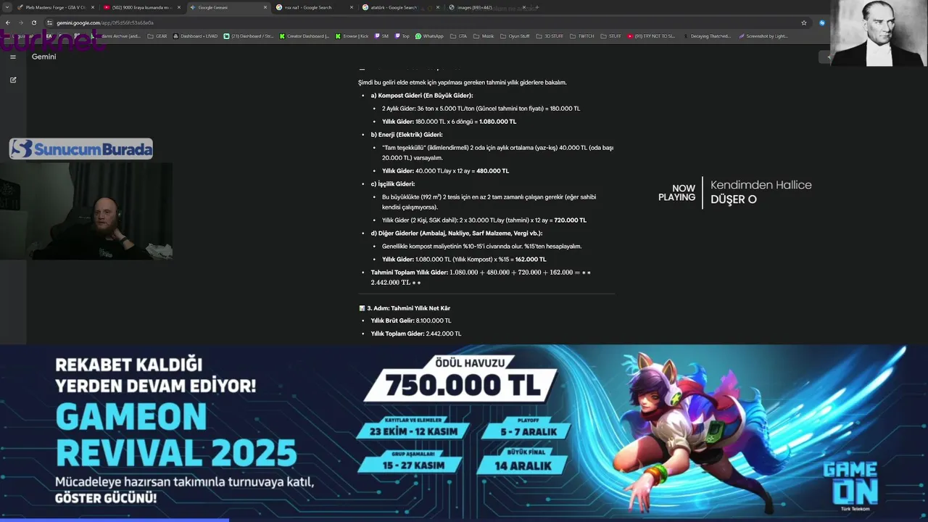Click the Atatürk portrait image
The height and width of the screenshot is (522, 928).
[x=879, y=33]
